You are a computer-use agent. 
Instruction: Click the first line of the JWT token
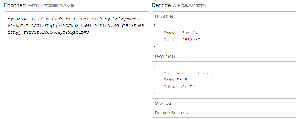76,19
